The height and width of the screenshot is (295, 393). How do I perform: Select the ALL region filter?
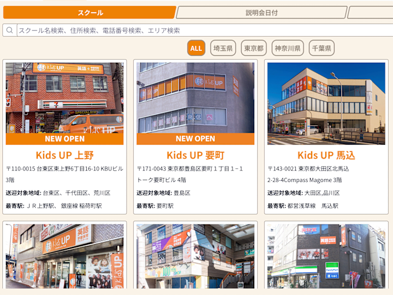coord(196,48)
